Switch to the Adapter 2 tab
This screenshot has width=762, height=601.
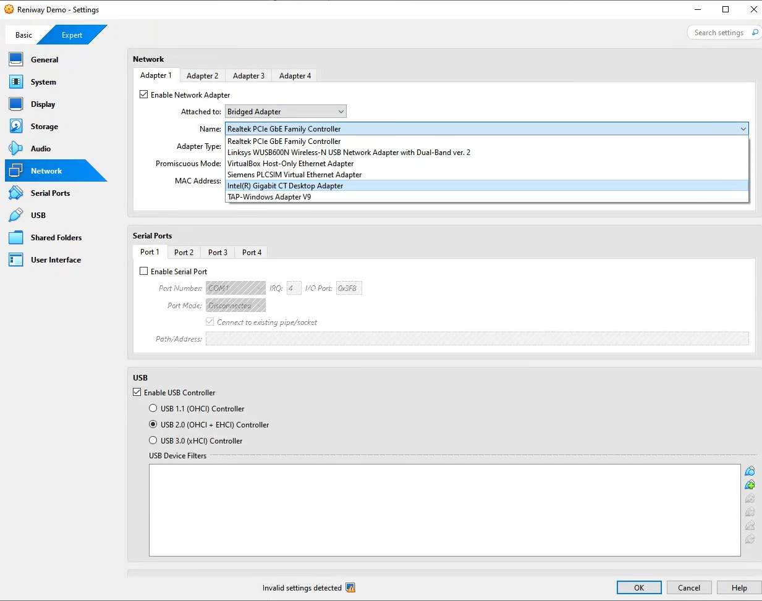coord(202,76)
